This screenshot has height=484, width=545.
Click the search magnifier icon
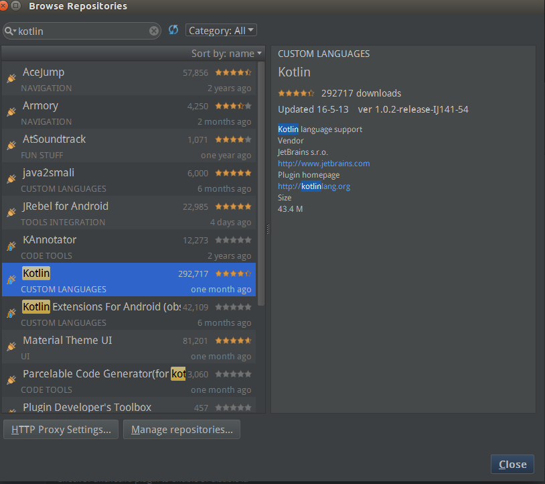tap(10, 31)
